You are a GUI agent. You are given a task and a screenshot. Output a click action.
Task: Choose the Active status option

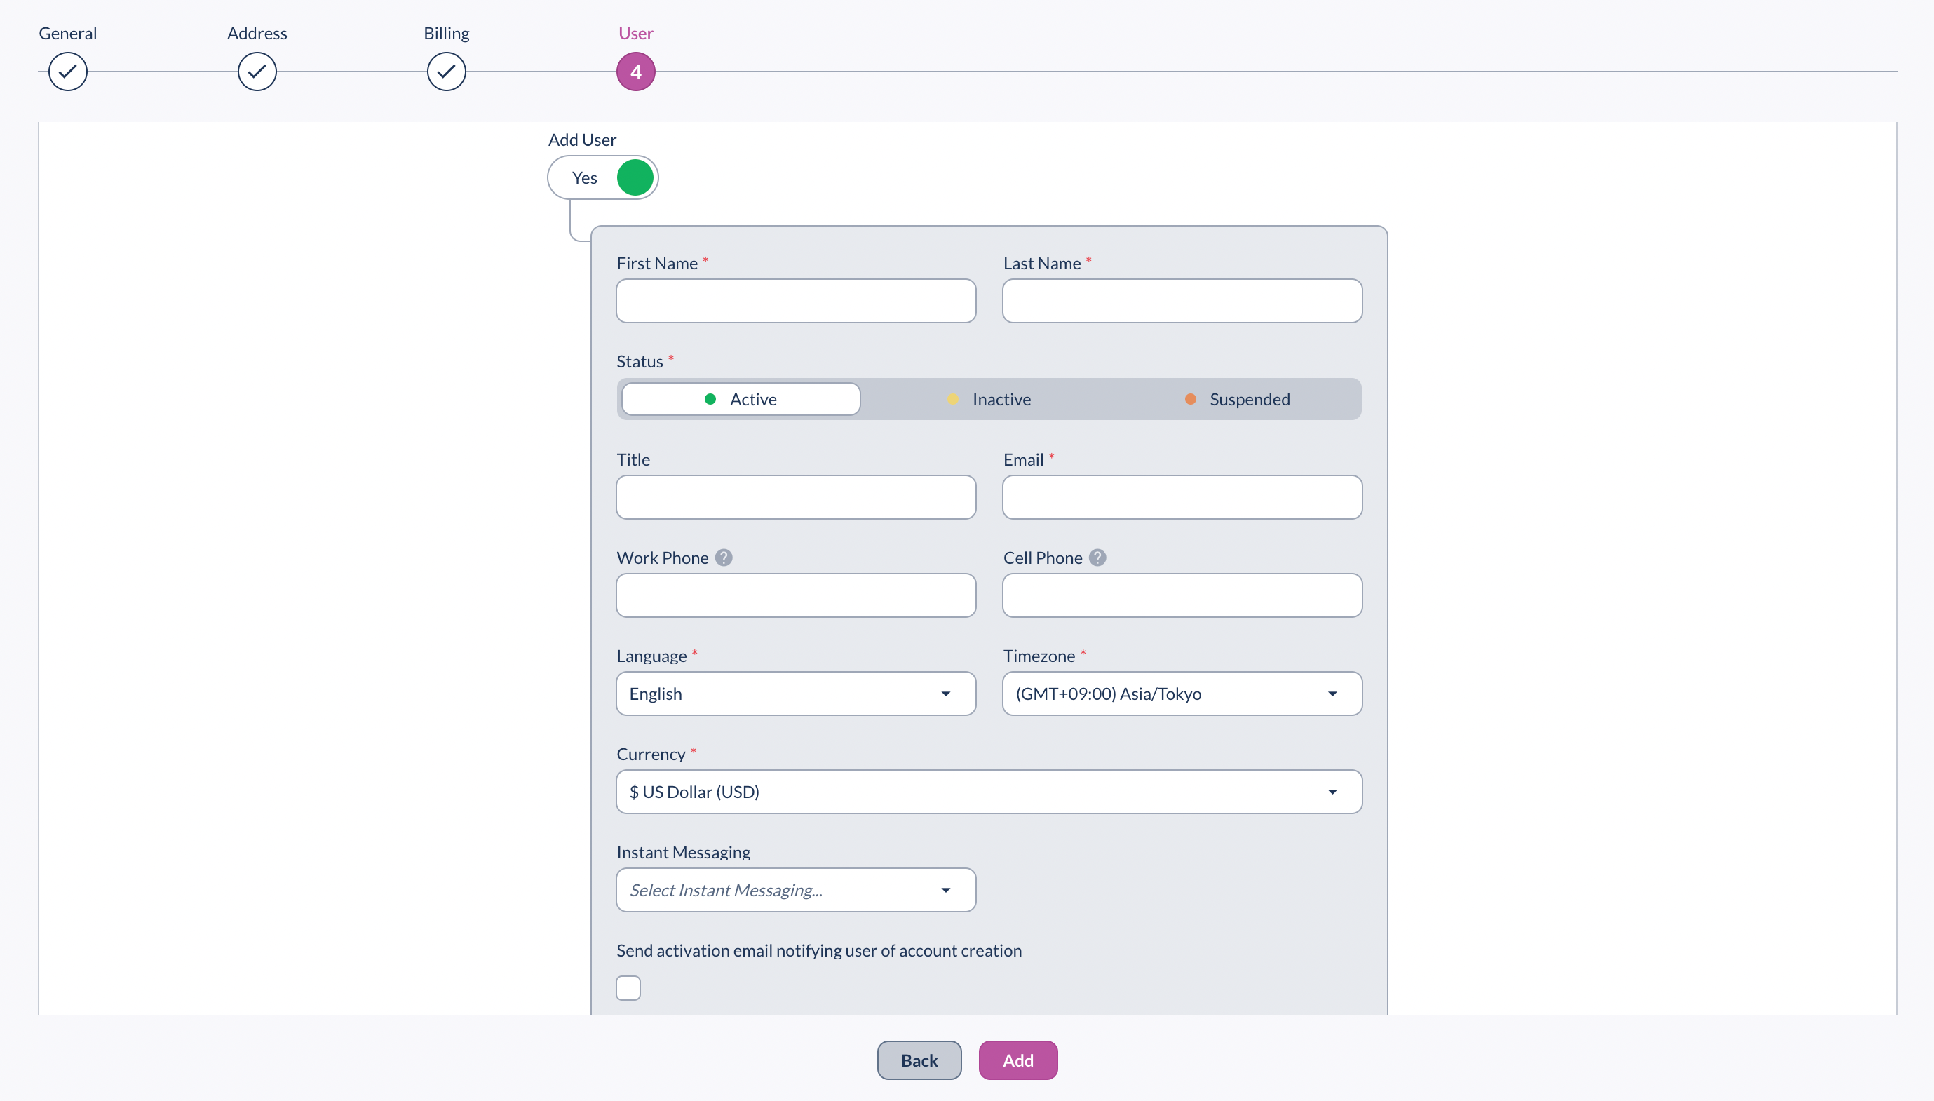(x=741, y=399)
